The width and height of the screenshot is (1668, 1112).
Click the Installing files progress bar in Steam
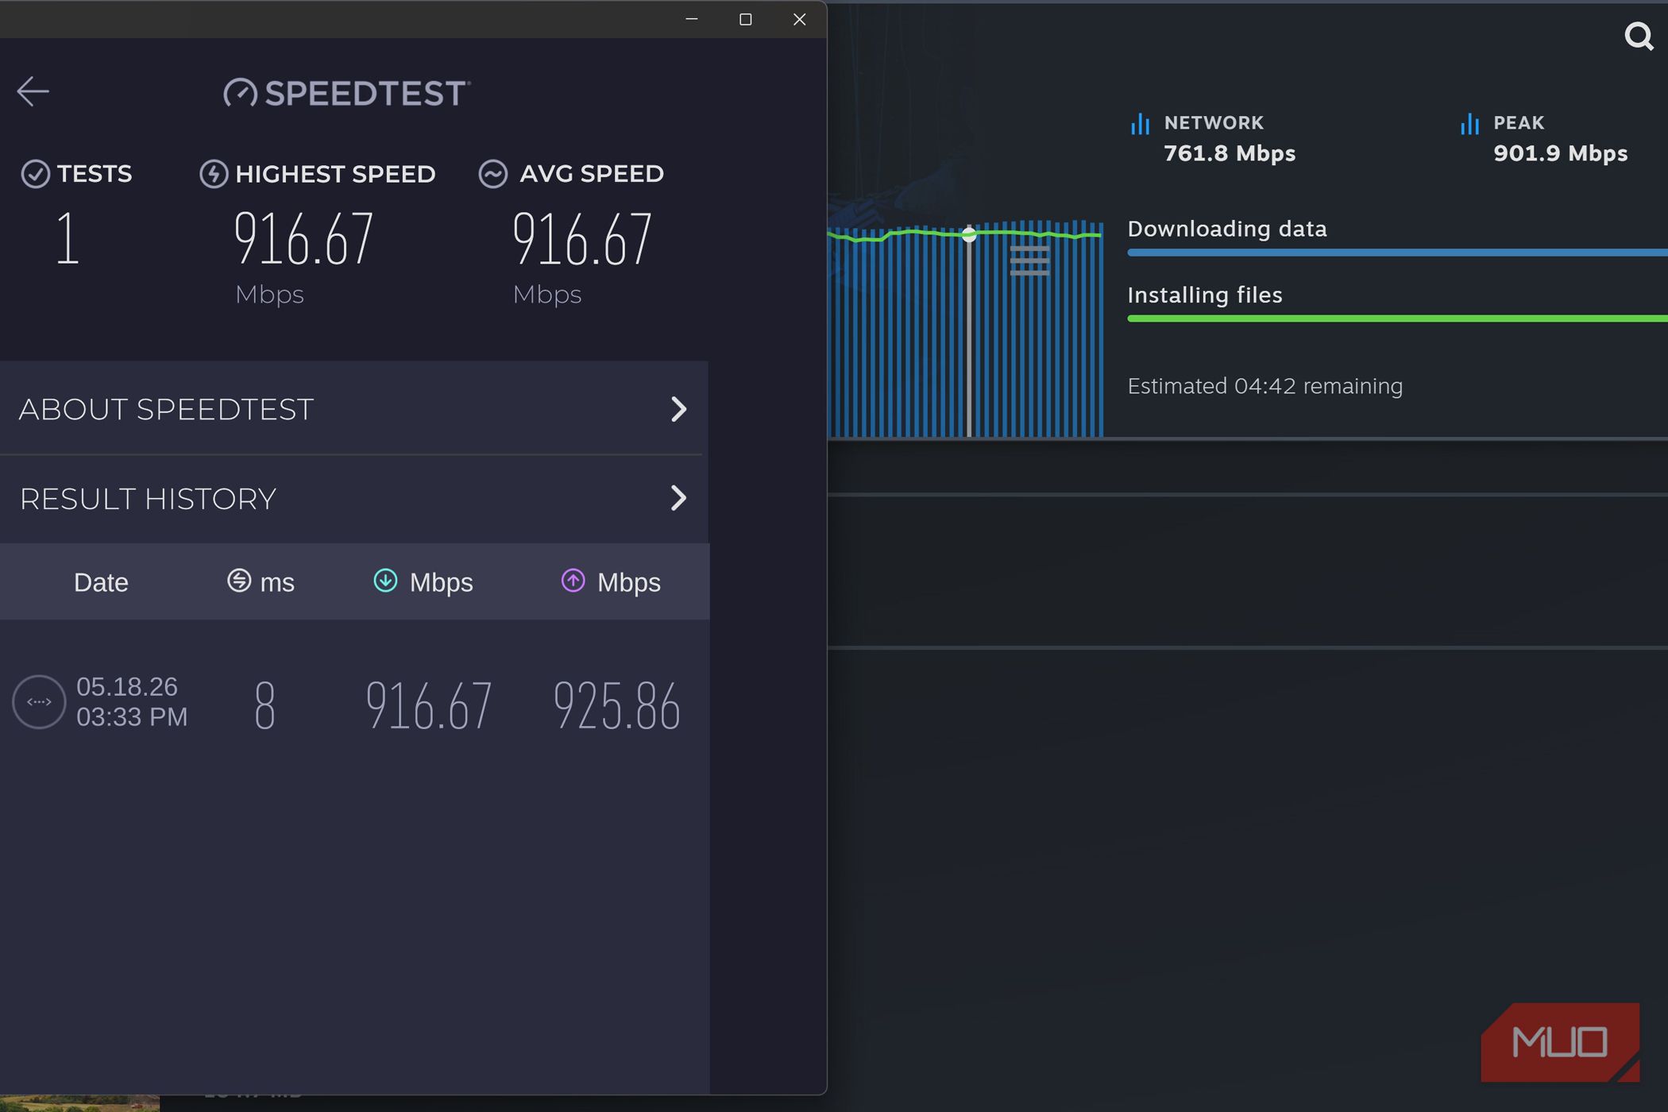pyautogui.click(x=1397, y=319)
